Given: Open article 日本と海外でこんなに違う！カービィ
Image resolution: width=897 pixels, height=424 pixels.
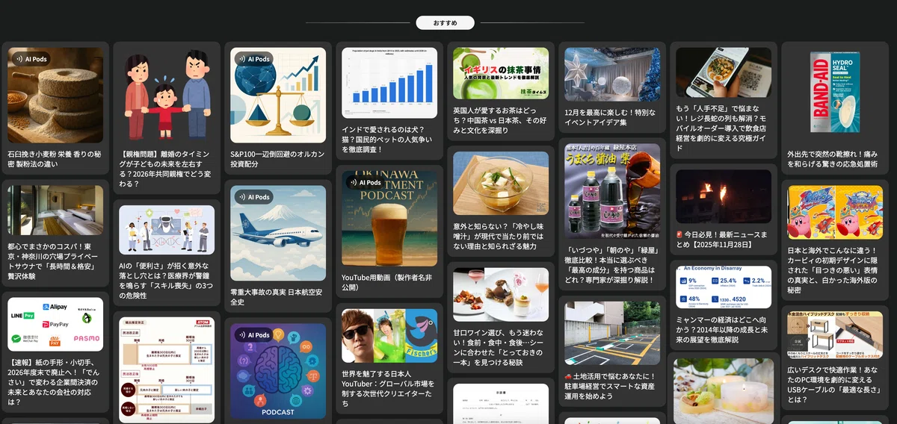Looking at the screenshot, I should [x=835, y=269].
